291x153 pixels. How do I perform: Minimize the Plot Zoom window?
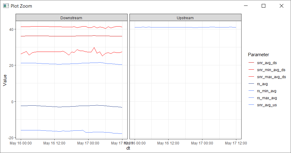tap(246, 6)
